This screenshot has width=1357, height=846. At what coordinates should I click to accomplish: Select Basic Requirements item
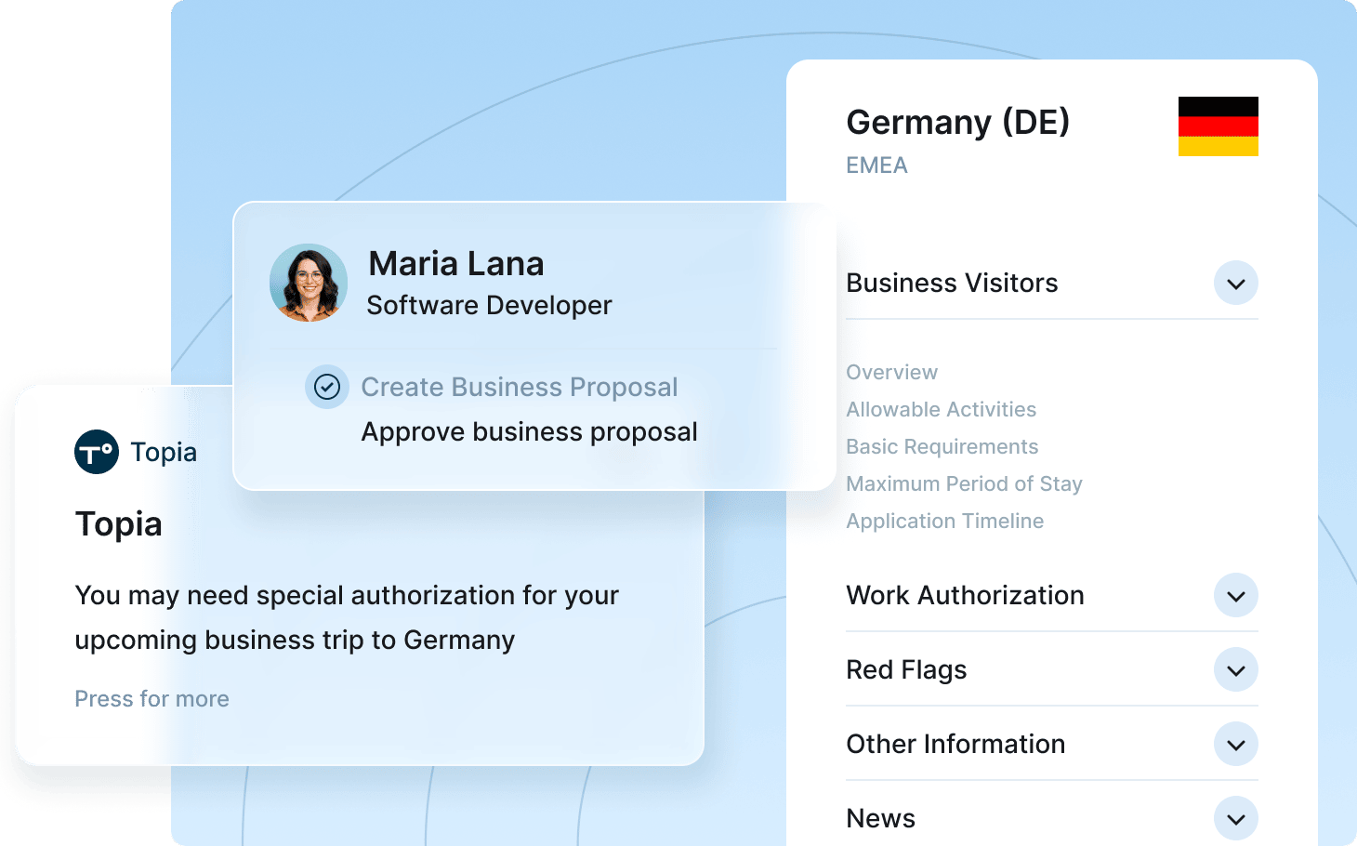click(942, 447)
